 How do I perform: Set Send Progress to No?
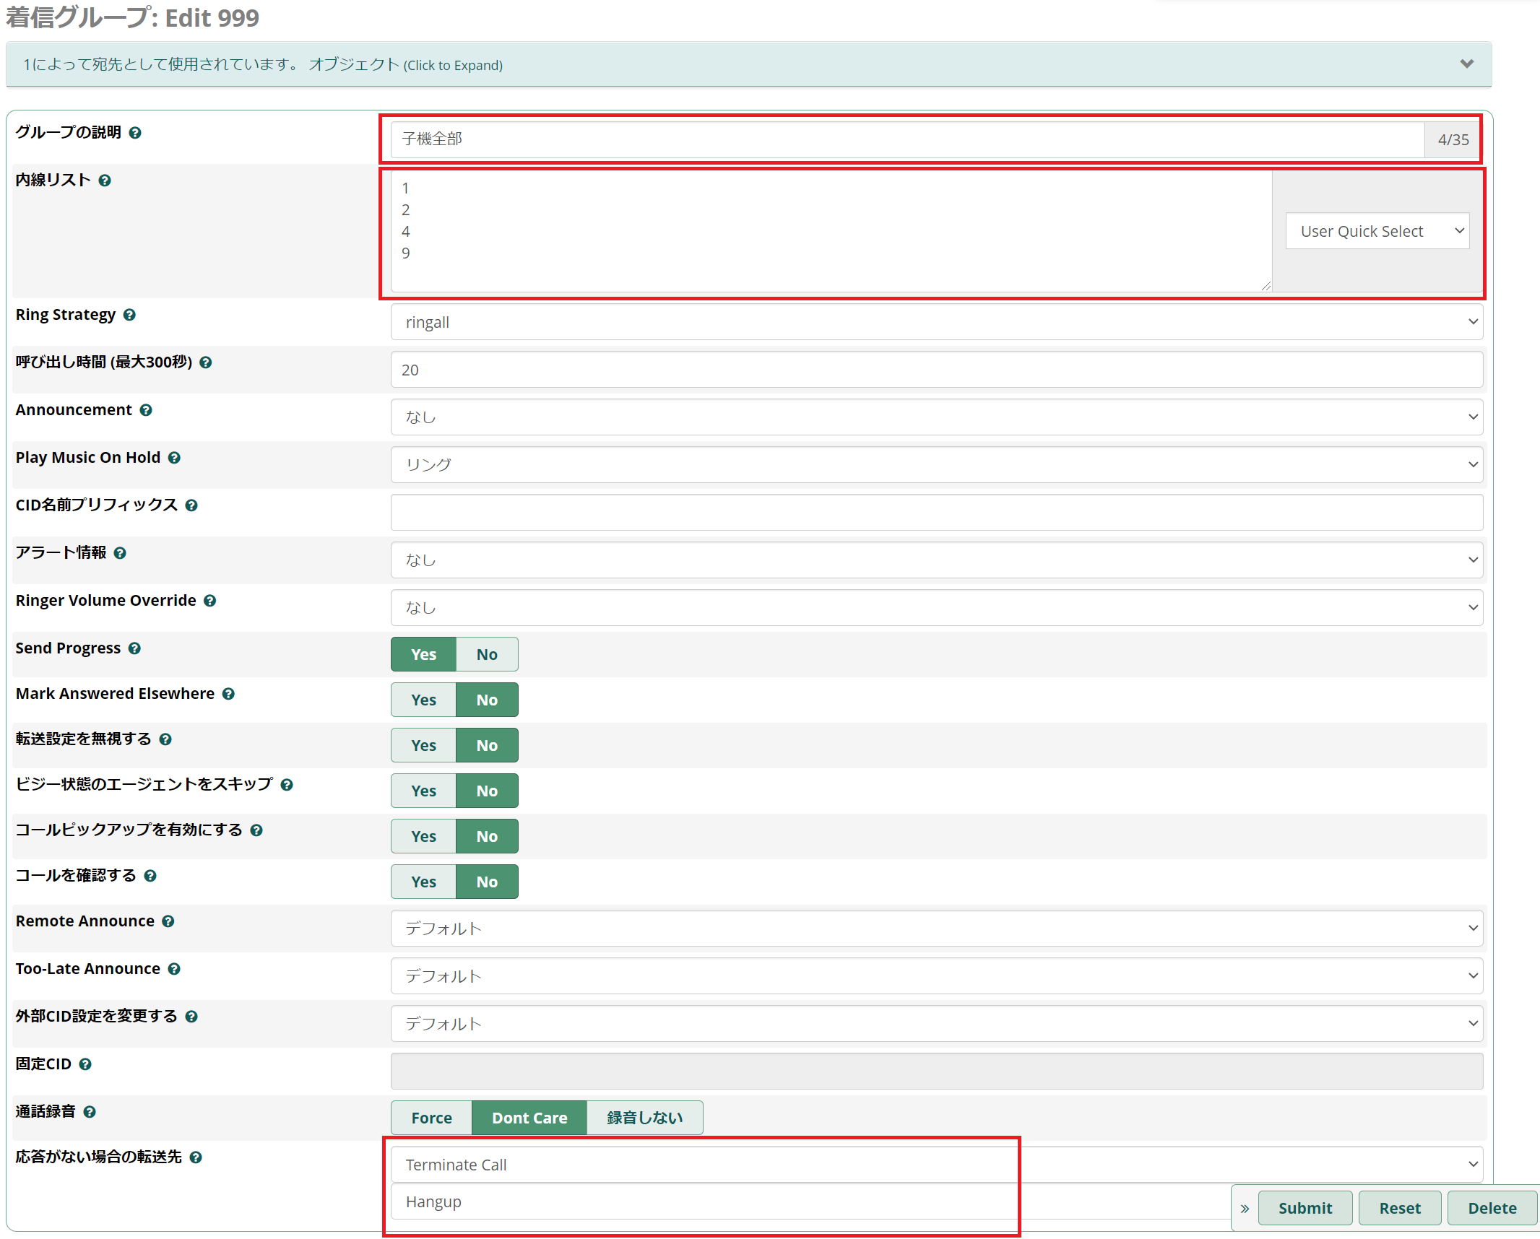tap(486, 654)
